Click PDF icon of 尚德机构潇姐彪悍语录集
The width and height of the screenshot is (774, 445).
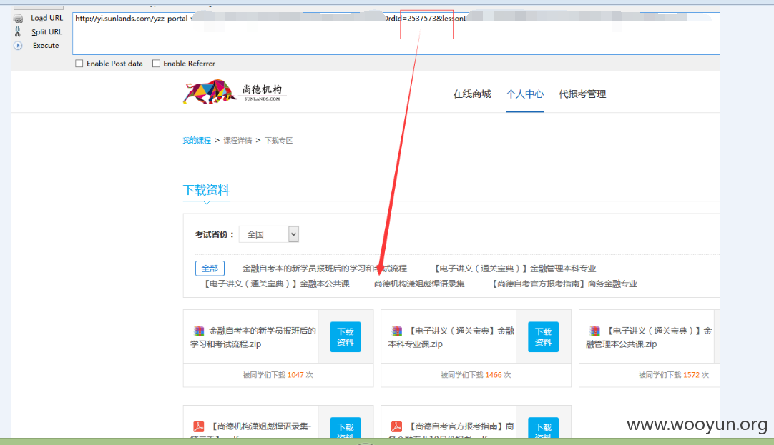pyautogui.click(x=198, y=426)
